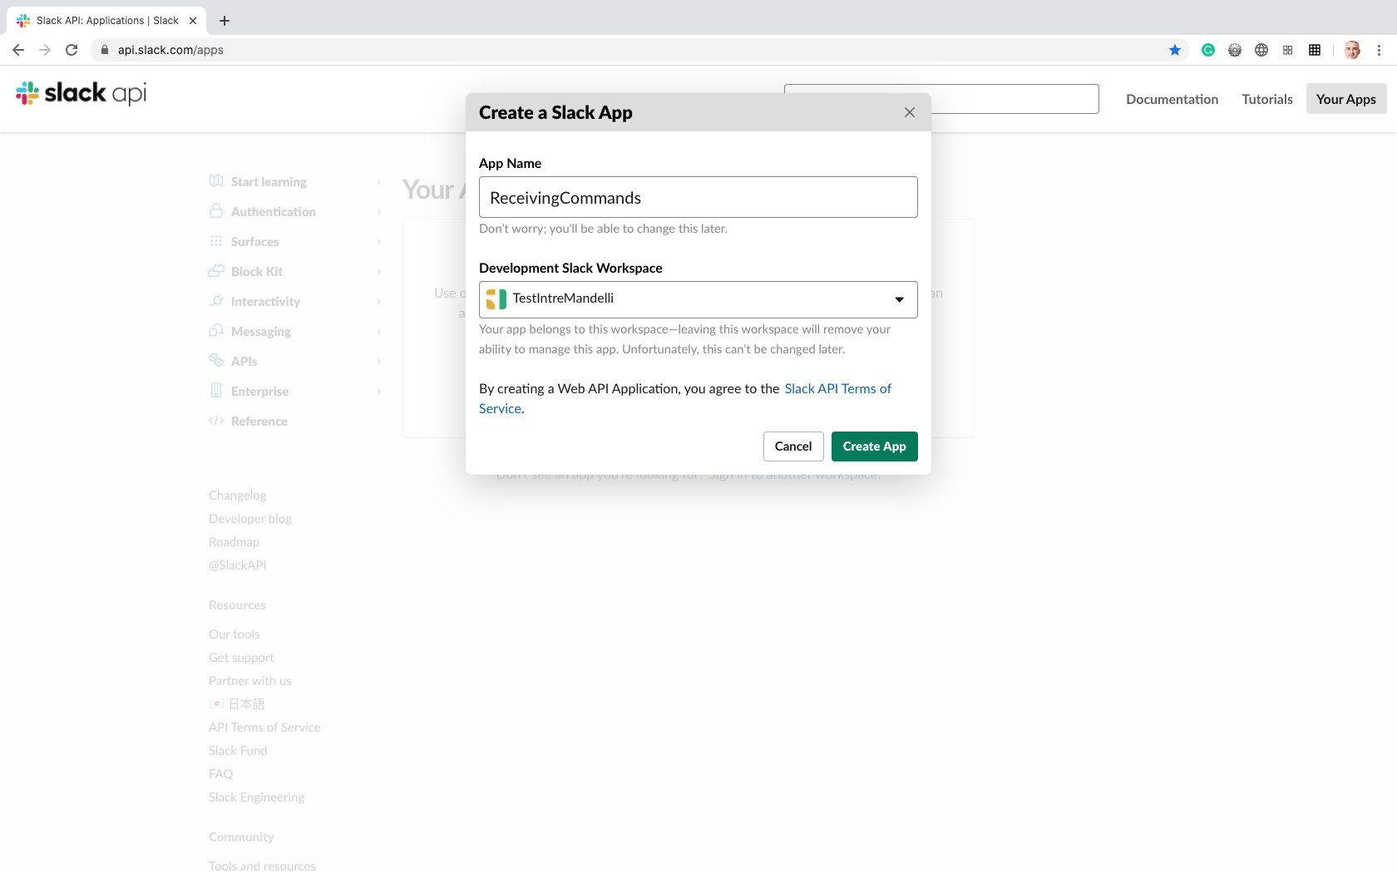Open the Get support link
This screenshot has width=1397, height=873.
coord(241,658)
